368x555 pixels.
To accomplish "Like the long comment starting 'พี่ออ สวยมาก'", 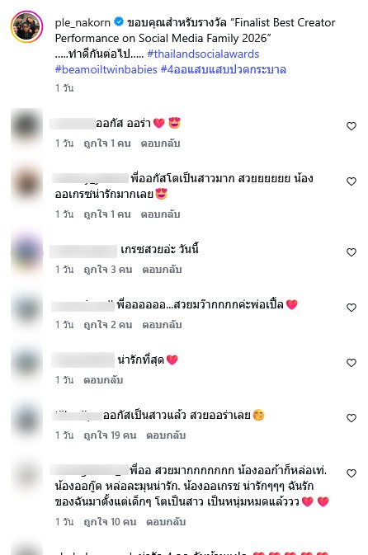I will (351, 473).
